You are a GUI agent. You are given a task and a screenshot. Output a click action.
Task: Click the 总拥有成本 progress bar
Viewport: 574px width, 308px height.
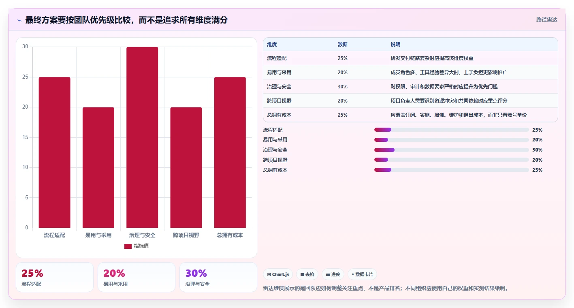452,170
